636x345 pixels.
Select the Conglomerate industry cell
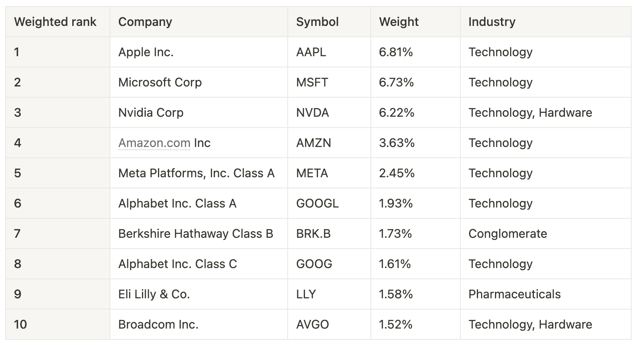(x=508, y=234)
